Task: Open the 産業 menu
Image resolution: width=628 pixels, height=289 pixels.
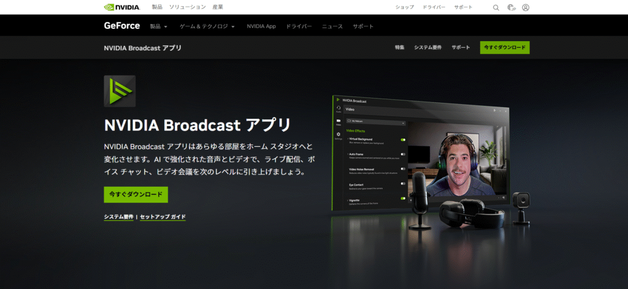Action: [218, 7]
